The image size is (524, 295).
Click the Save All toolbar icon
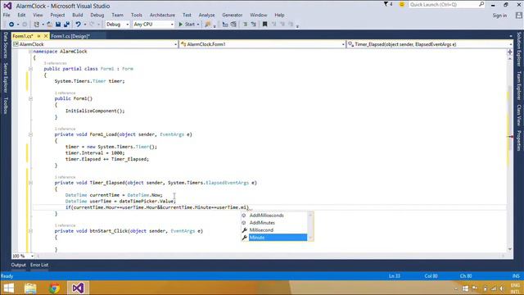coord(66,25)
